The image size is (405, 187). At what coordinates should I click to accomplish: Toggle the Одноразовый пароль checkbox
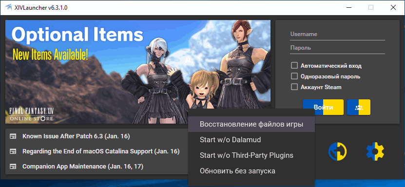294,76
